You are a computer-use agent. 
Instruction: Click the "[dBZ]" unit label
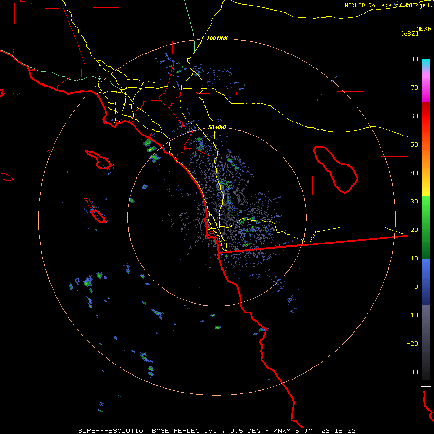click(x=409, y=33)
